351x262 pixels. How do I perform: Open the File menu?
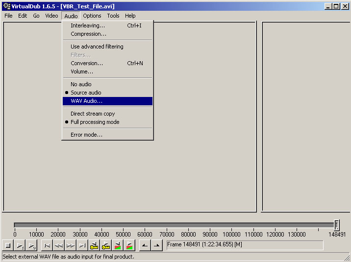click(x=8, y=16)
